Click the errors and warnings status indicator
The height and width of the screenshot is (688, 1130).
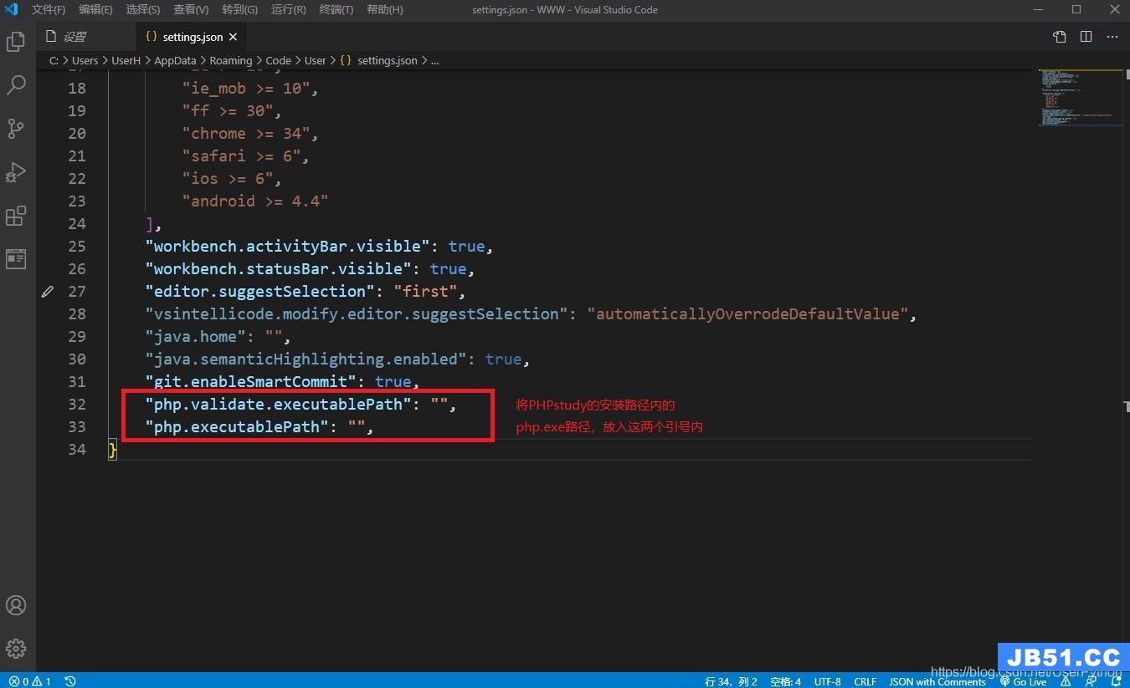pyautogui.click(x=30, y=681)
